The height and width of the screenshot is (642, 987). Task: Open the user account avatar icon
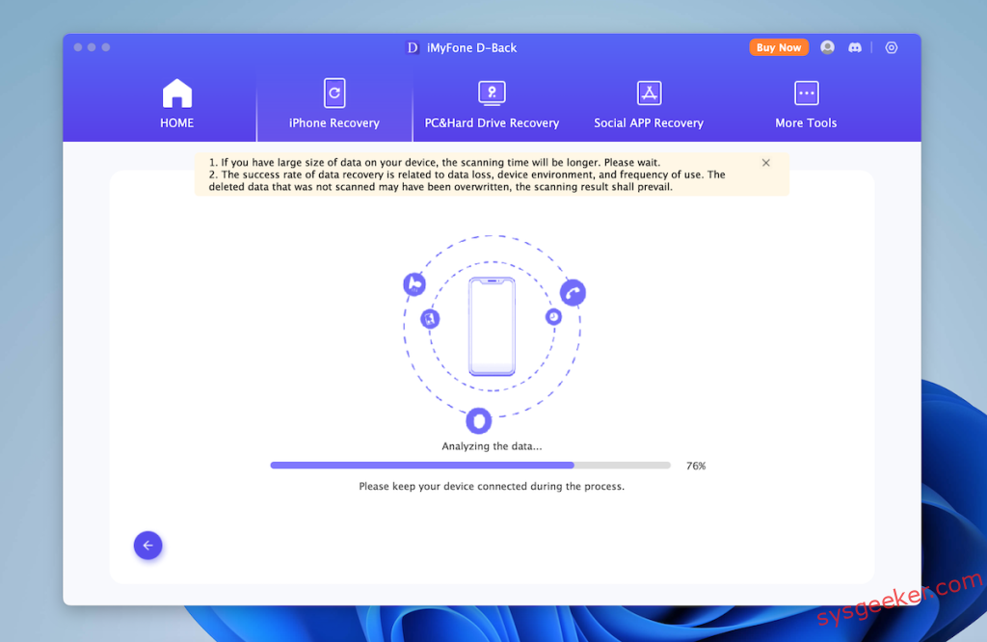tap(827, 46)
